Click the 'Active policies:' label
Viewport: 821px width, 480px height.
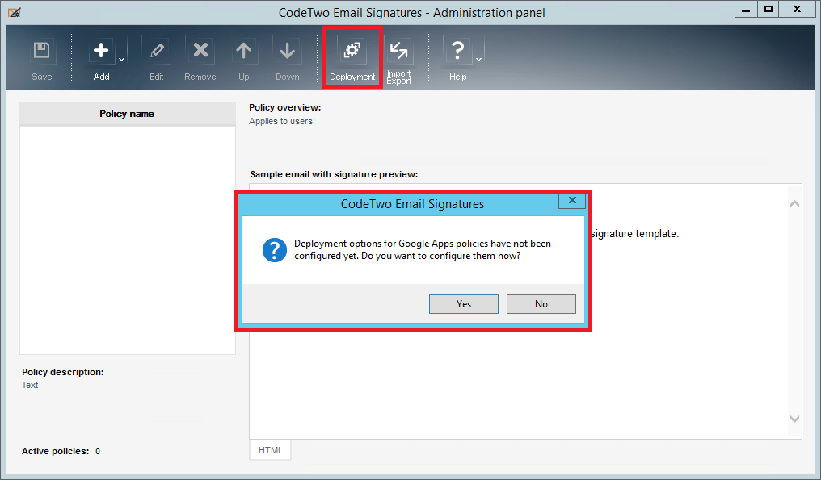point(55,451)
